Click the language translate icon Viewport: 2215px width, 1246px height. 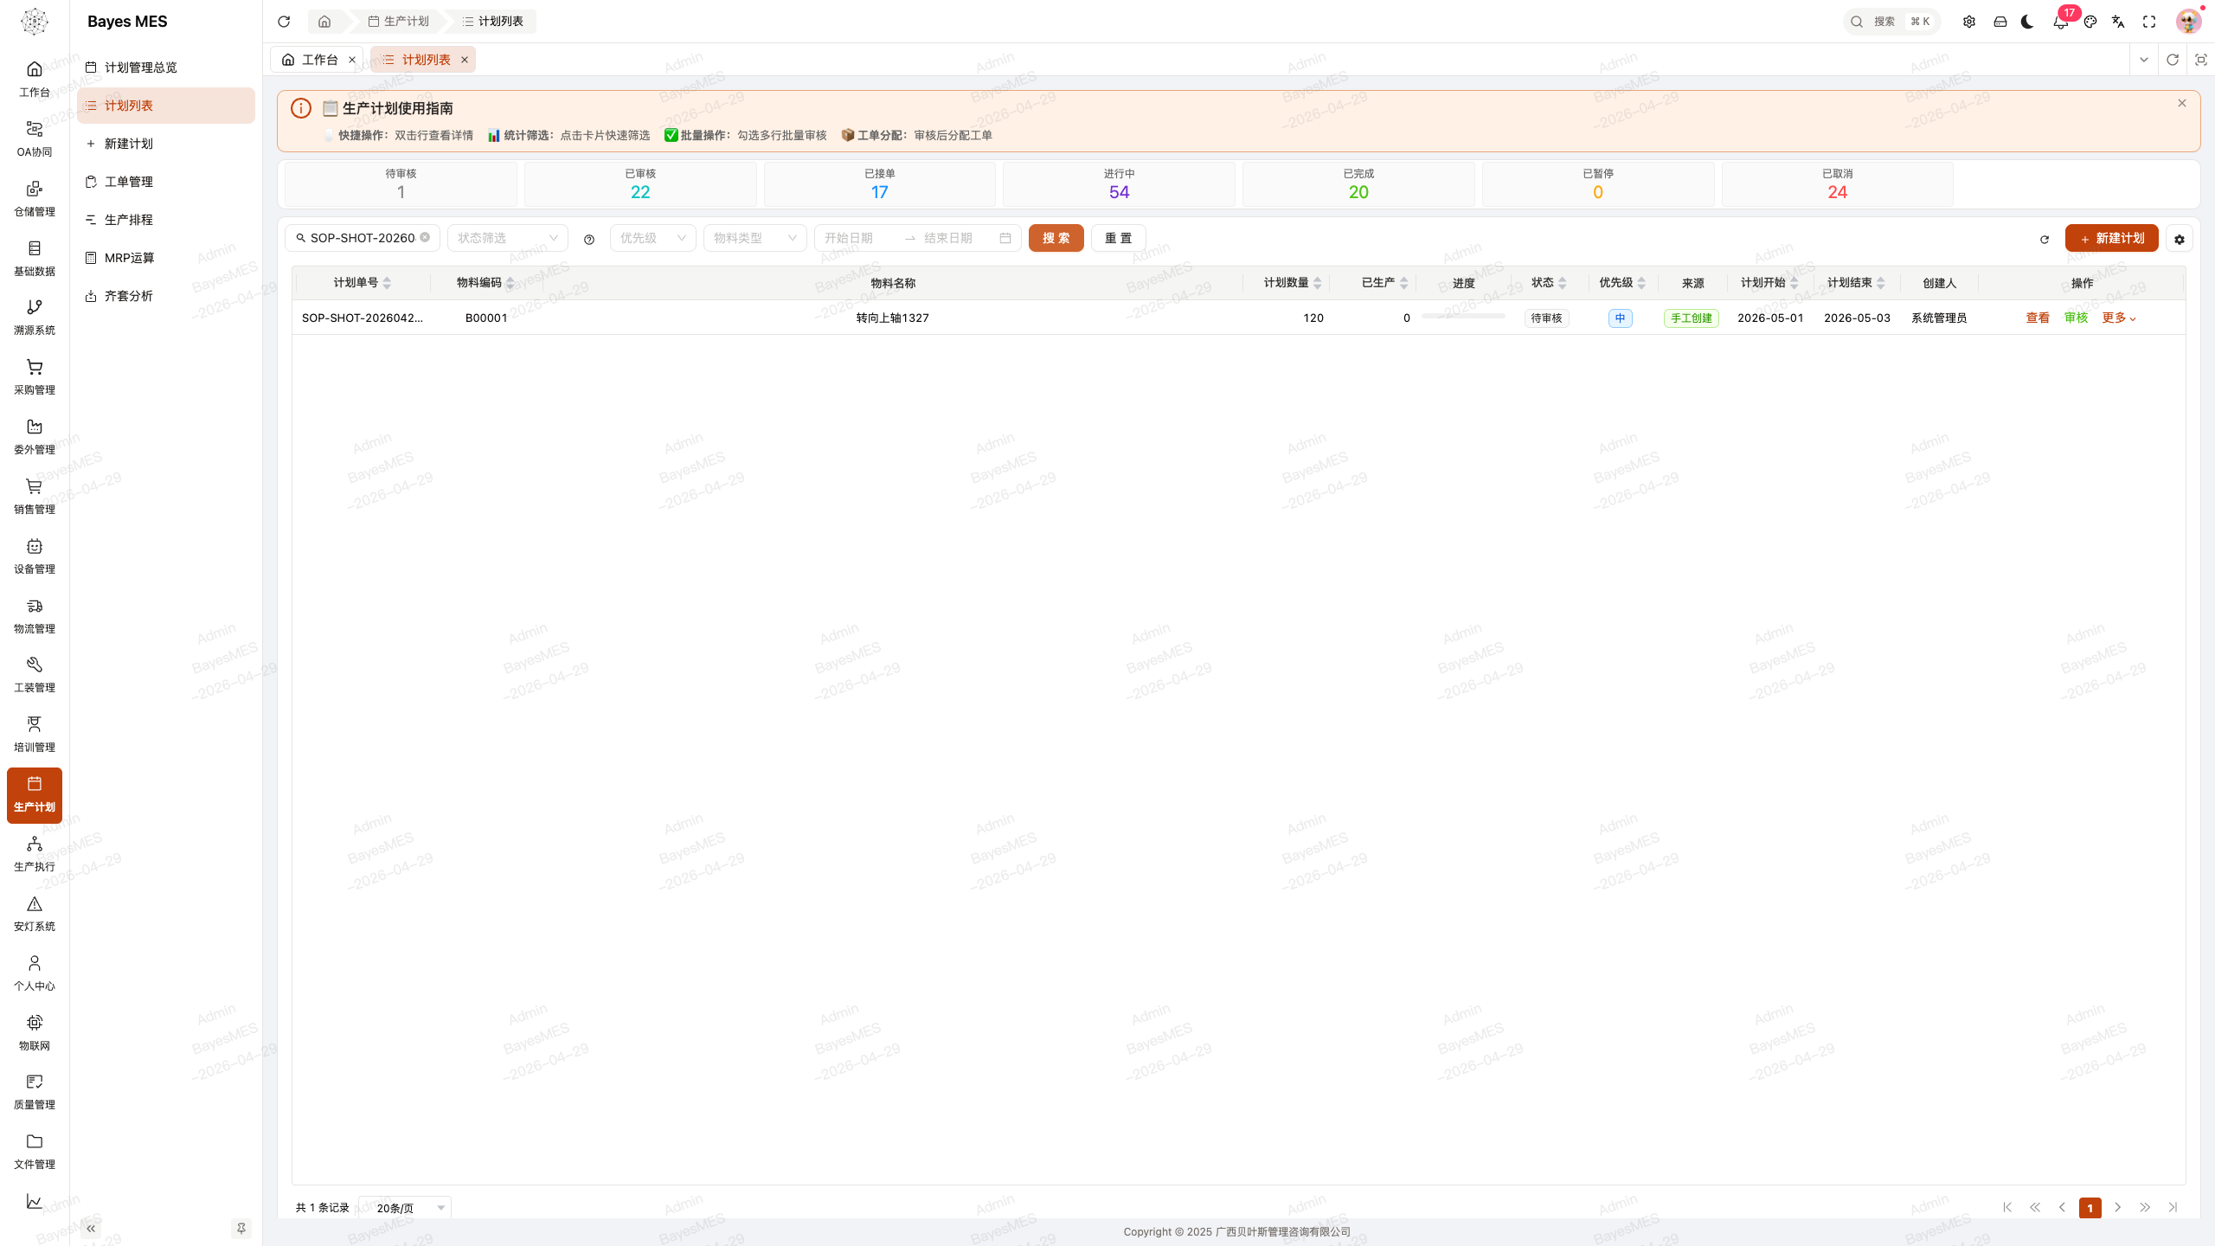click(2118, 22)
